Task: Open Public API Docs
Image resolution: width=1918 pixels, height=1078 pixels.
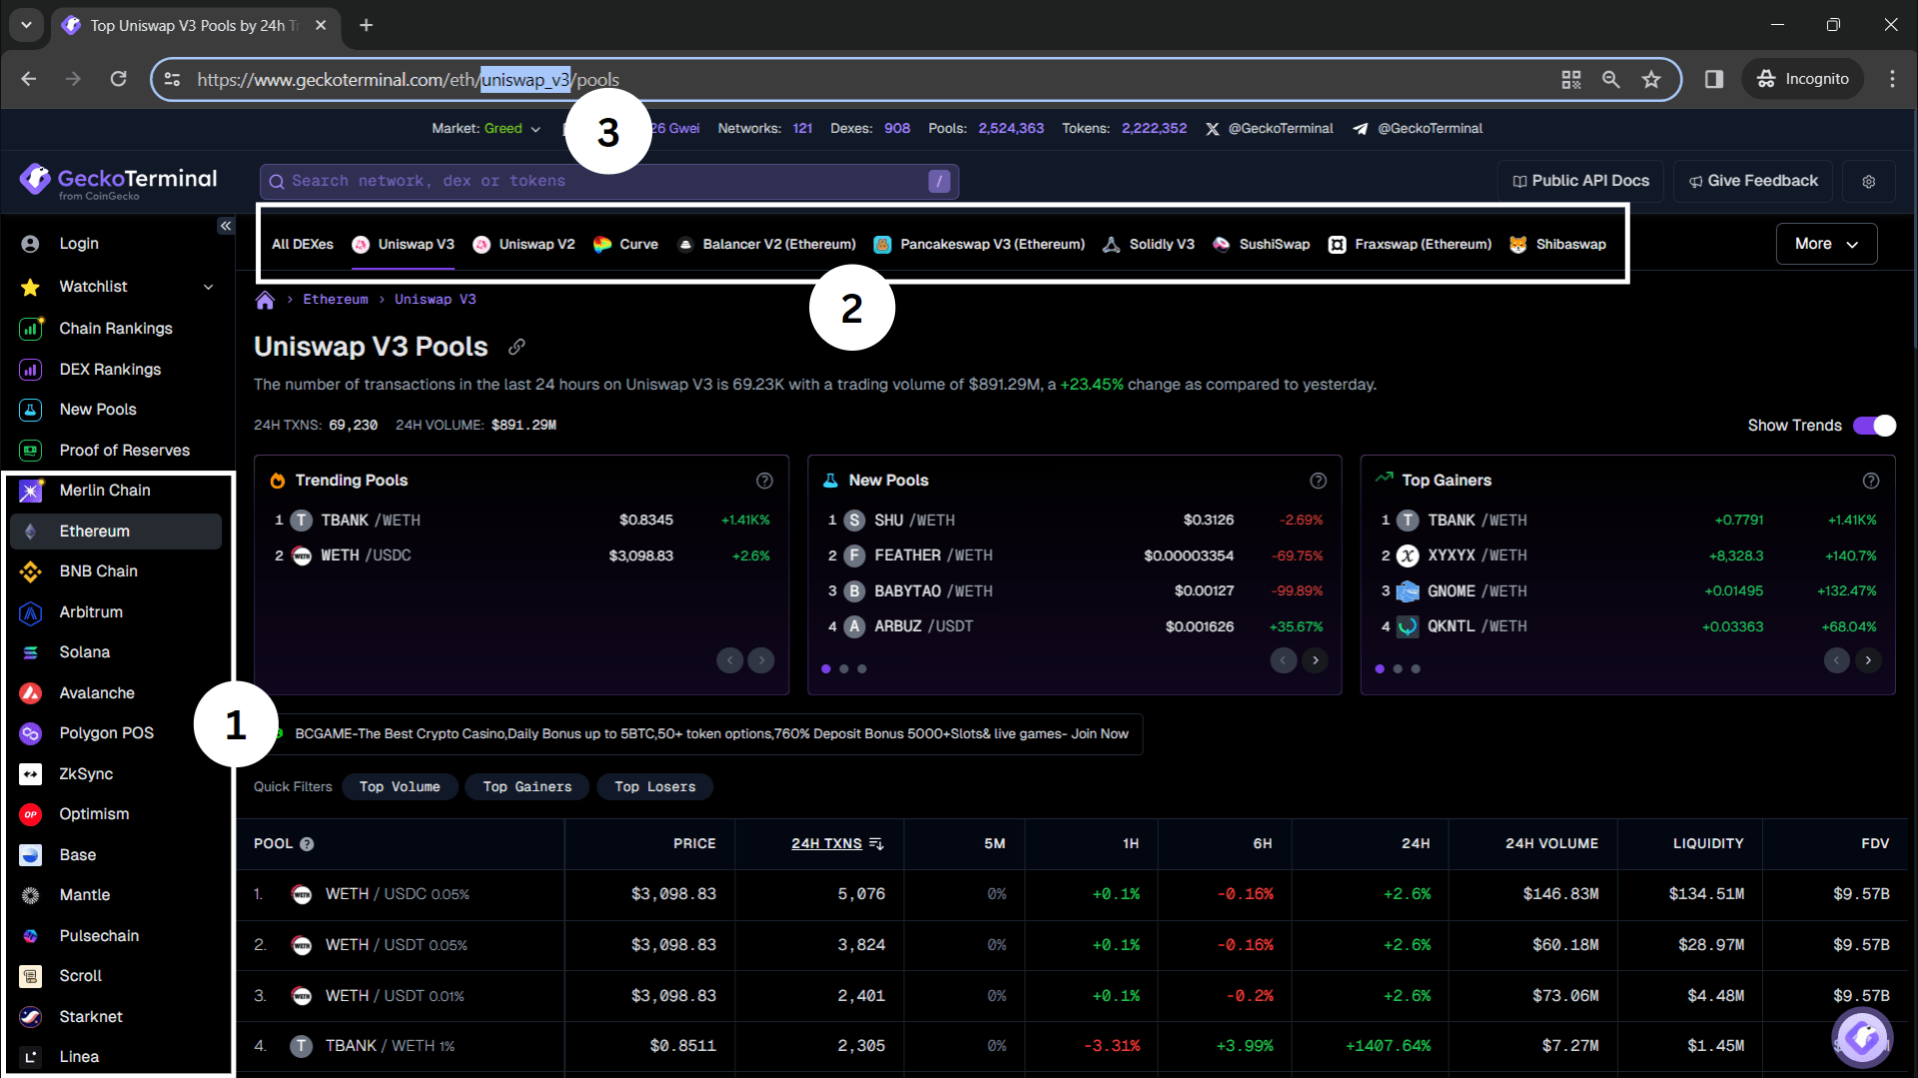Action: click(x=1580, y=181)
